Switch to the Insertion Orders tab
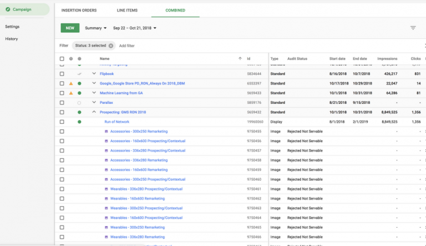The image size is (426, 246). pos(79,11)
